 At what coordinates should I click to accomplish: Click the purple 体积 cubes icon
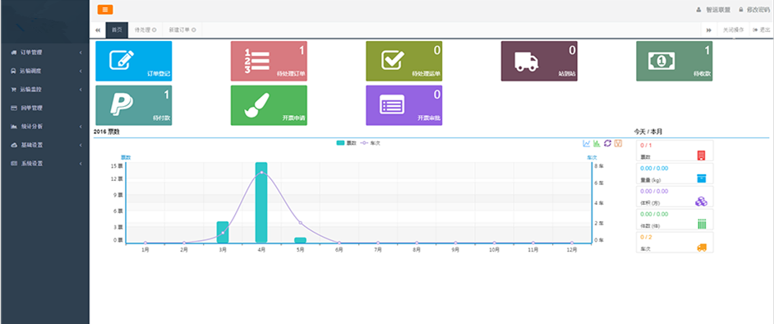[702, 201]
